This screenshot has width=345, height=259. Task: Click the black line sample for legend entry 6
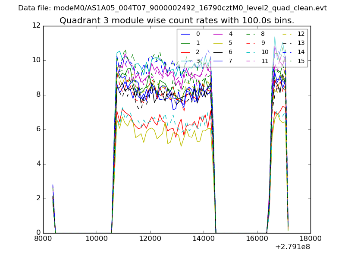pos(218,52)
